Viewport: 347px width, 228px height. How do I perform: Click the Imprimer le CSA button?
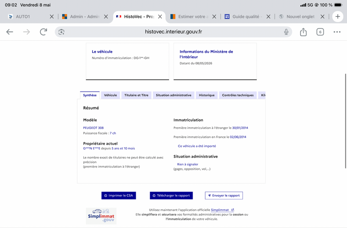pyautogui.click(x=118, y=195)
